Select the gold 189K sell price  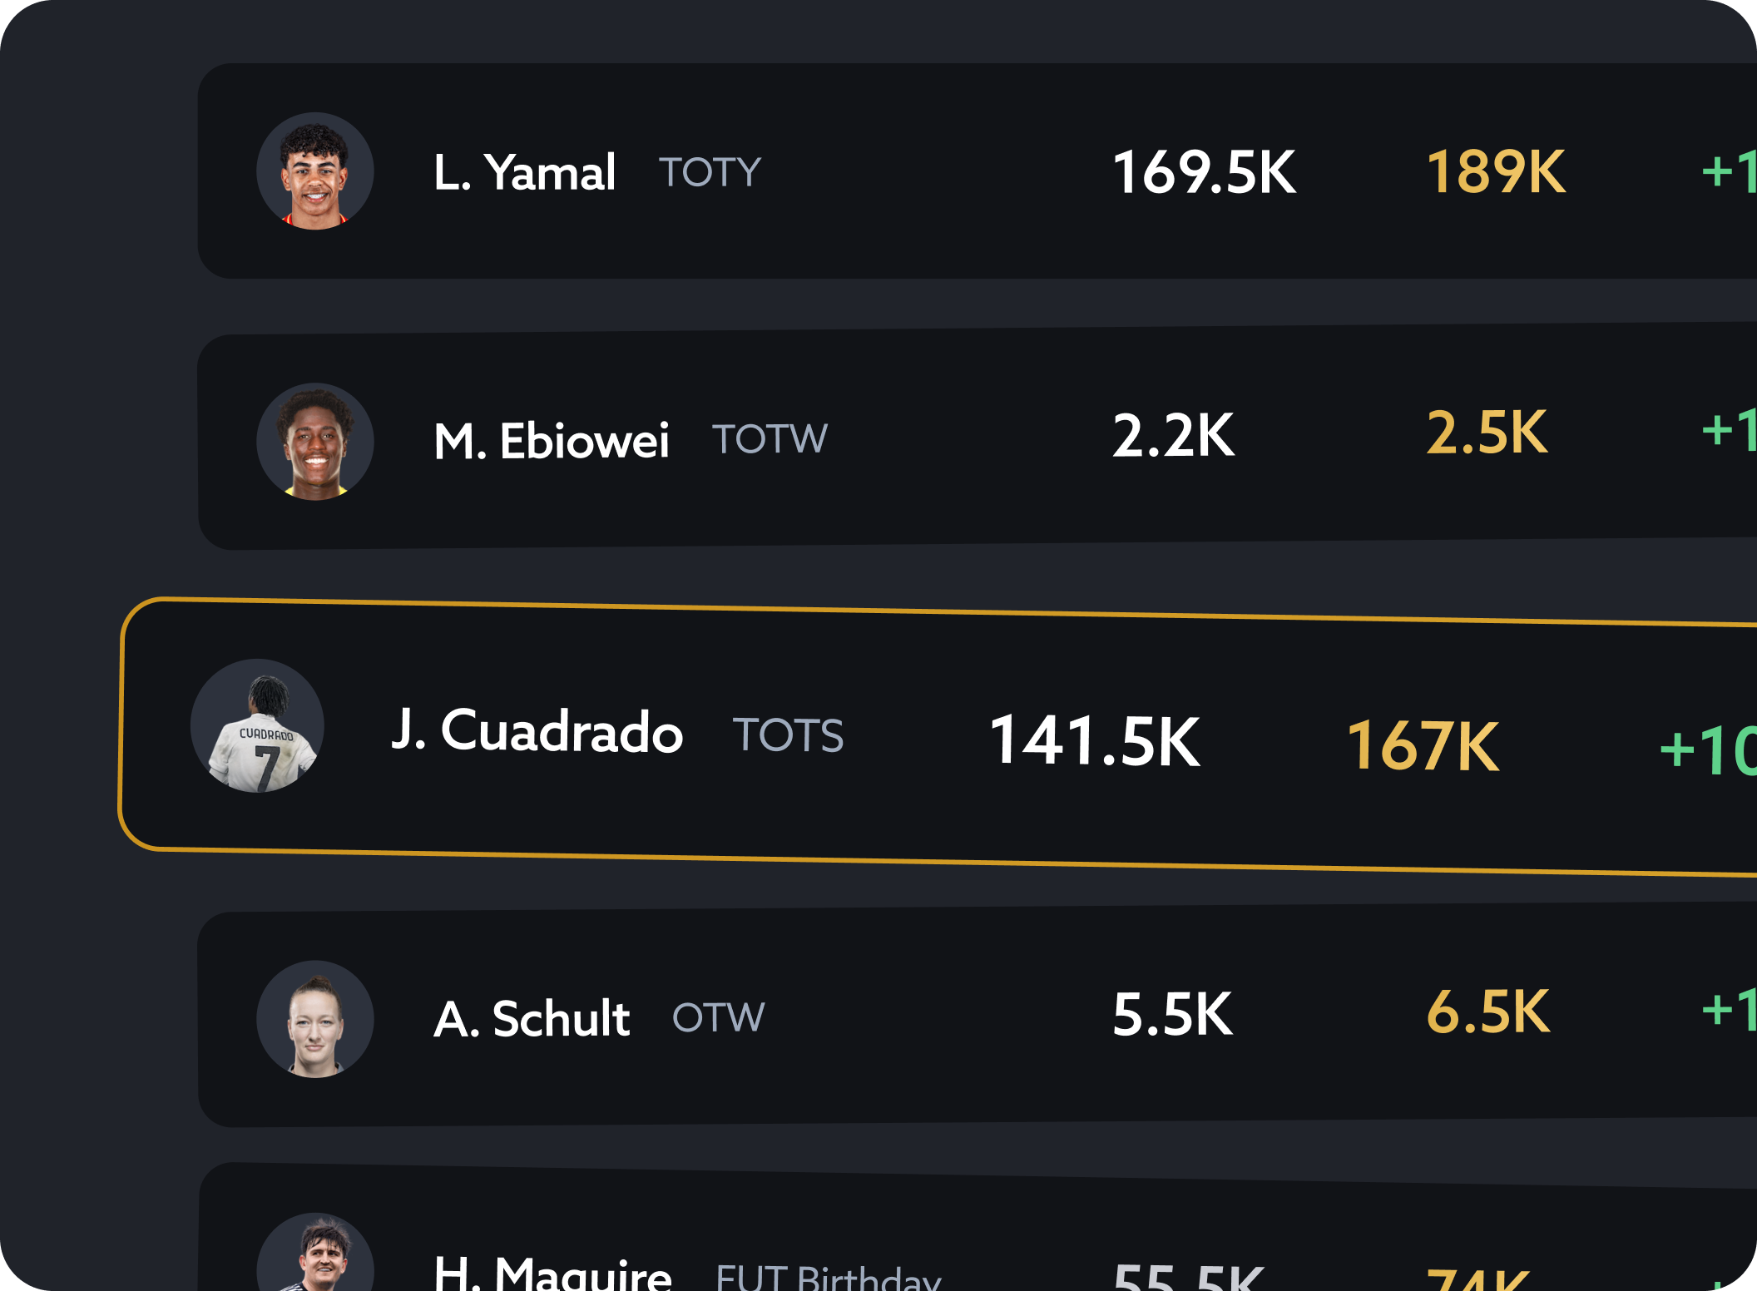[1496, 172]
